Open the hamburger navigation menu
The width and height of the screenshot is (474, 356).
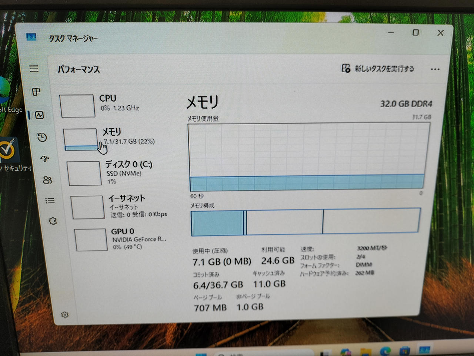coord(34,69)
